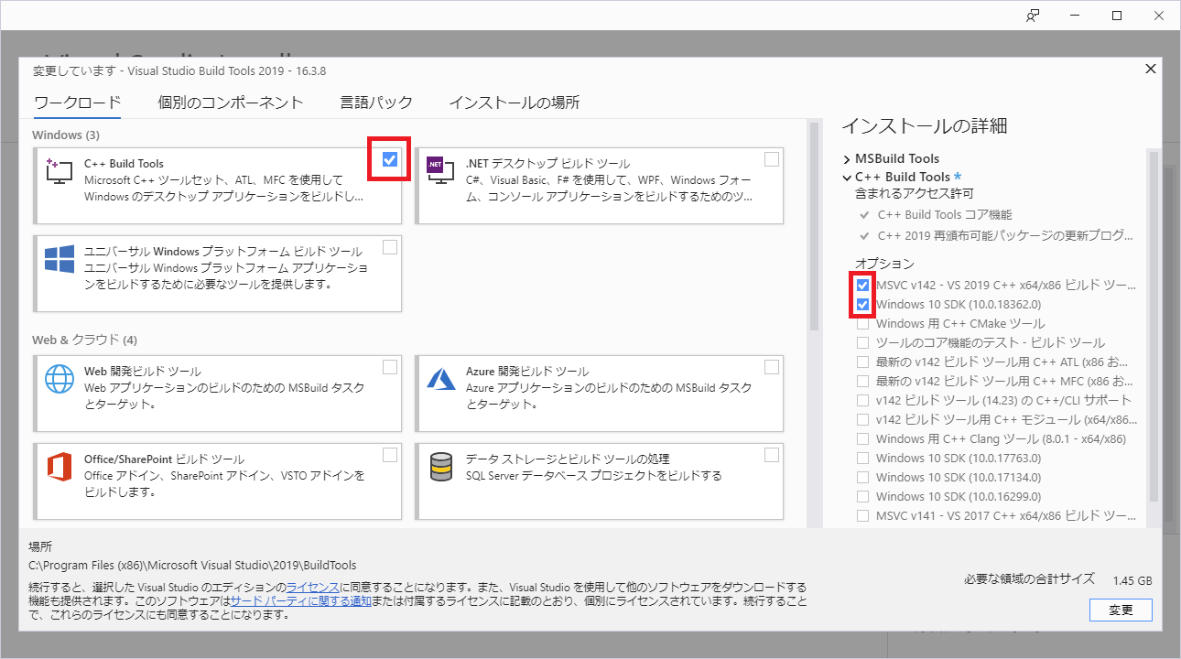This screenshot has width=1181, height=659.
Task: Uncheck Windows 10 SDK (10.0.18362.0) option
Action: pos(861,304)
